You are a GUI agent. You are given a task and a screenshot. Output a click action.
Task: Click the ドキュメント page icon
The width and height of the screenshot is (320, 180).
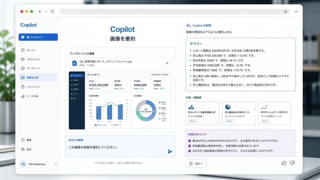23,87
